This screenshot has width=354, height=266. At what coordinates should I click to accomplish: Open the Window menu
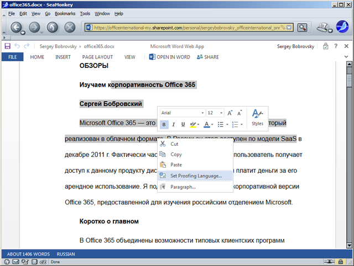click(x=102, y=14)
